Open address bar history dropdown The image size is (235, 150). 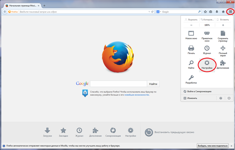(149, 12)
